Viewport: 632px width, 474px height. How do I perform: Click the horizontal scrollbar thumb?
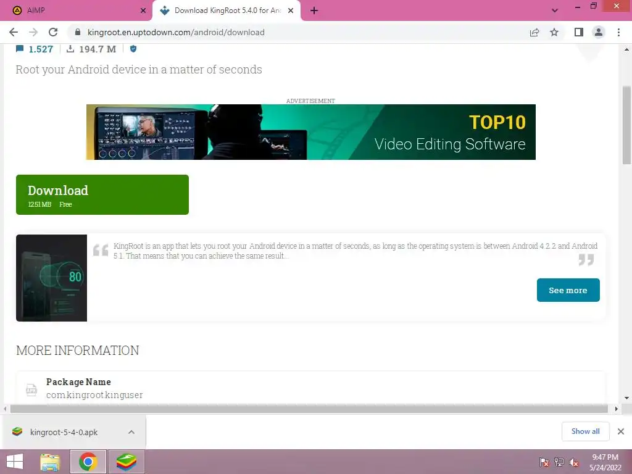coord(309,409)
